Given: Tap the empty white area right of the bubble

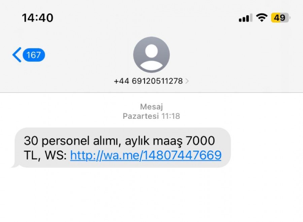Looking at the screenshot, I should click(267, 148).
